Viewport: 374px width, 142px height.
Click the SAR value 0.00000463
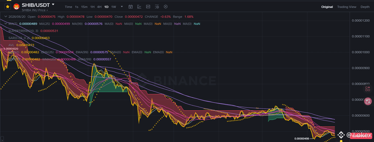[x=41, y=38]
